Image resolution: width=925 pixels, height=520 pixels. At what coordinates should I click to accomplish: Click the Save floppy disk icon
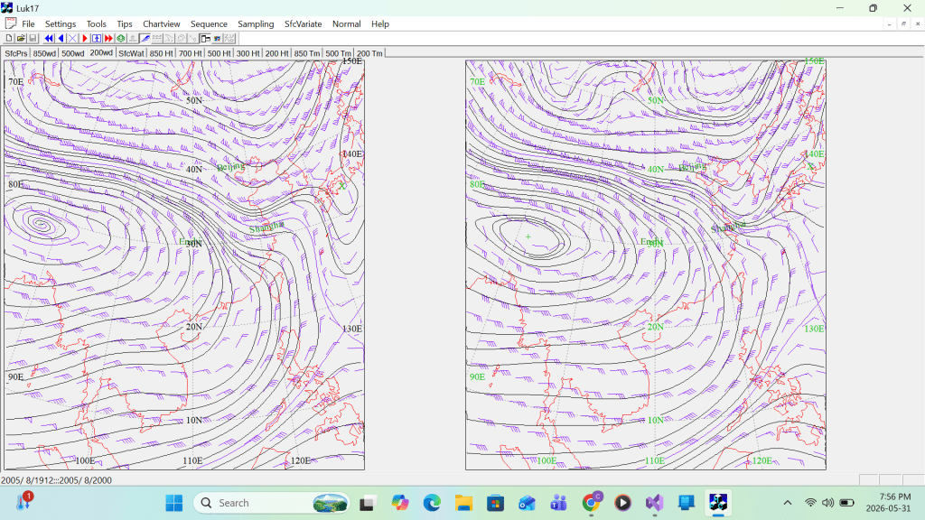pos(33,38)
